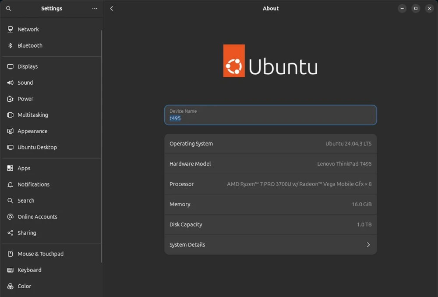Click the 1.0 TB disk value
This screenshot has width=438, height=297.
(x=364, y=224)
